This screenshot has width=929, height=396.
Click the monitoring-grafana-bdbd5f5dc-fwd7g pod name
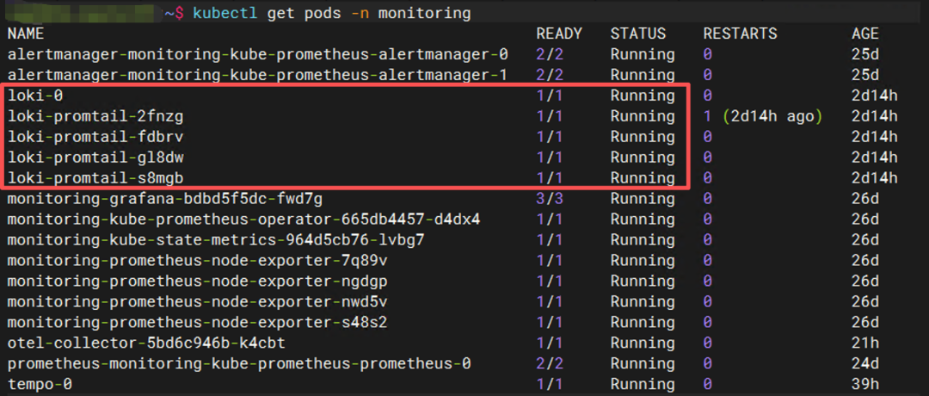click(164, 199)
